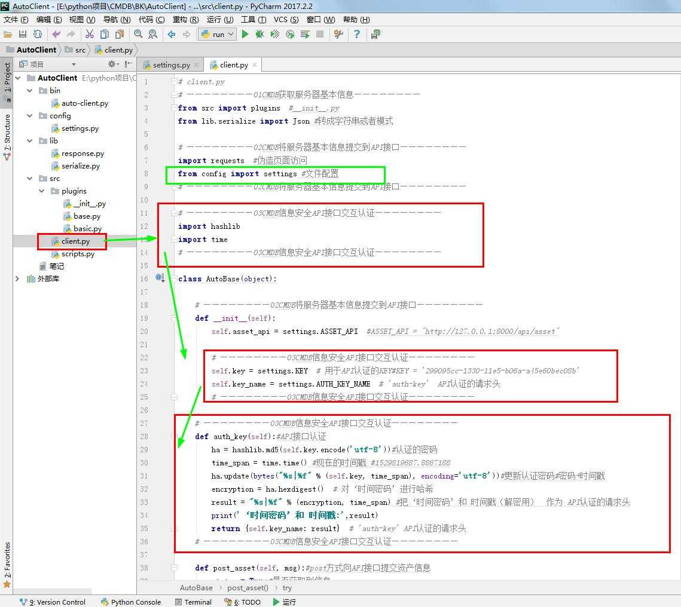
Task: Open Settings via the wrench icon
Action: [338, 34]
